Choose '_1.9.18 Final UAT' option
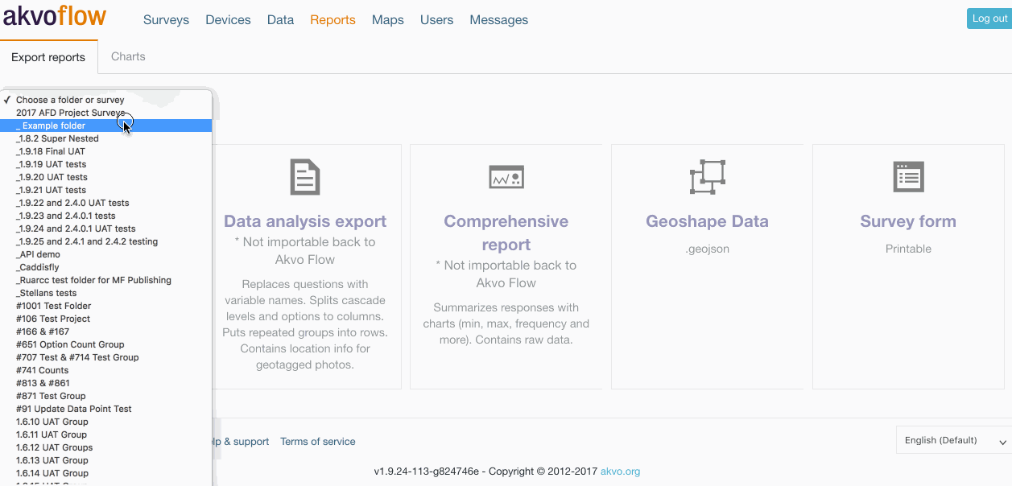The width and height of the screenshot is (1012, 486). 106,151
